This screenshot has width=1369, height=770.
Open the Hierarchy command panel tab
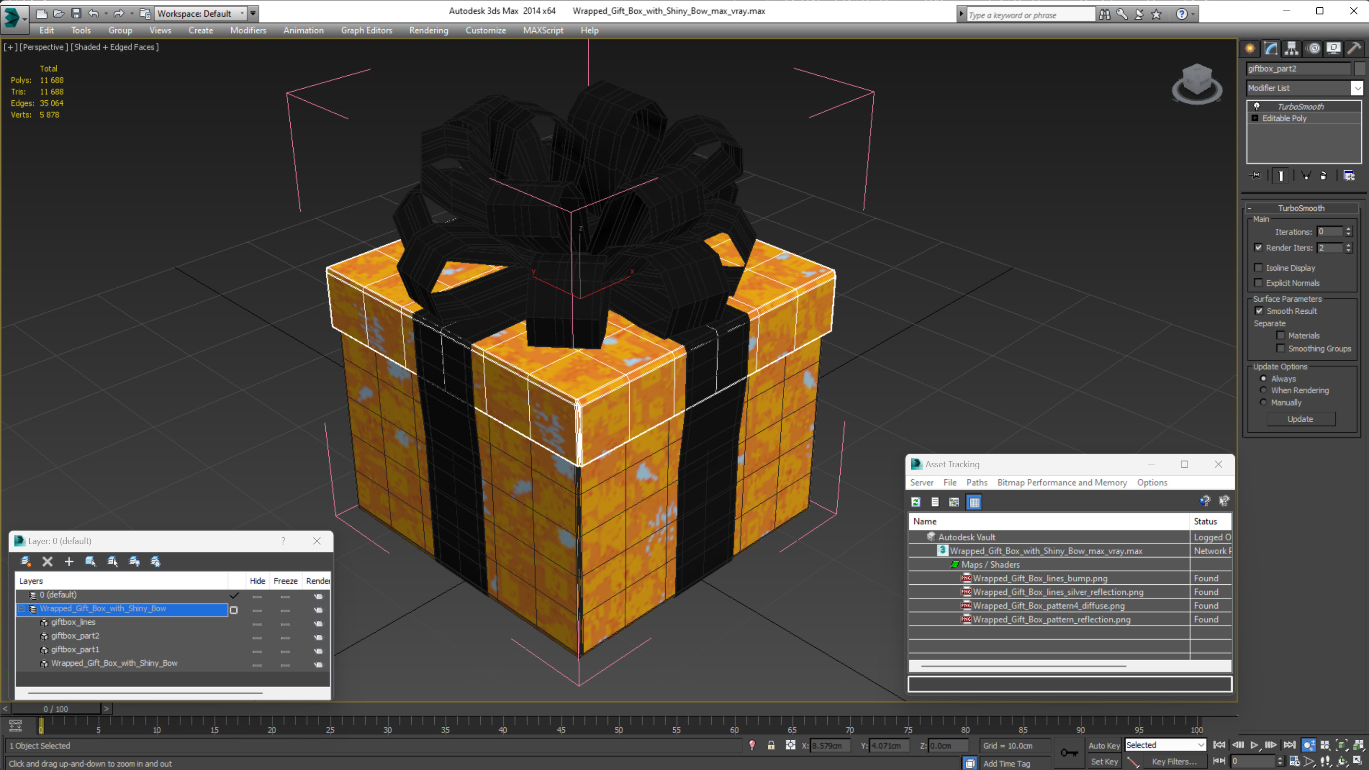pos(1291,49)
